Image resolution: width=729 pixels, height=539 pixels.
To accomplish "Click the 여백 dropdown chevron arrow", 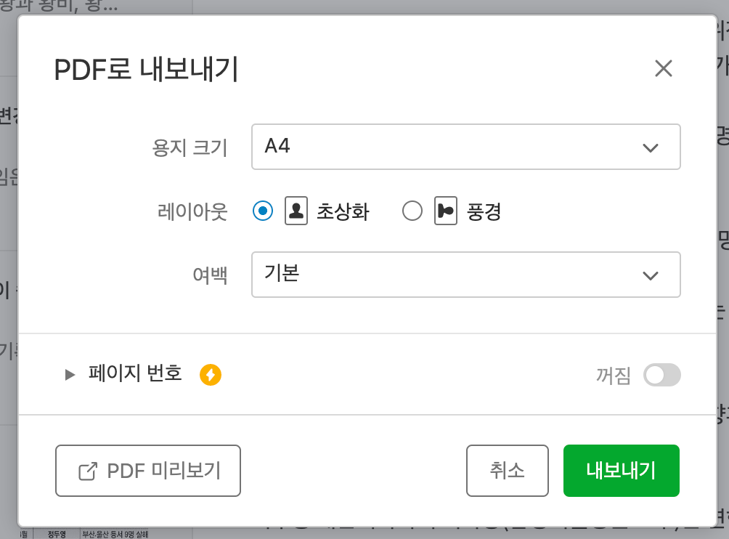I will (x=651, y=275).
